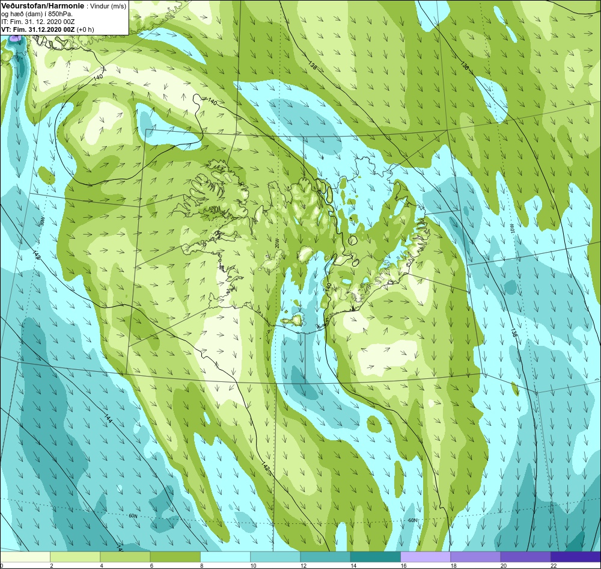Click the legend scale value 4
This screenshot has height=569, width=601.
point(102,565)
